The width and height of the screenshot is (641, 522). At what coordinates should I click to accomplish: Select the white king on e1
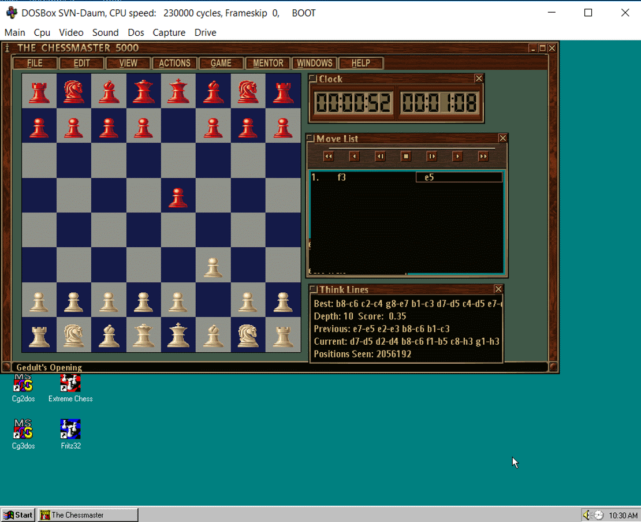(178, 335)
